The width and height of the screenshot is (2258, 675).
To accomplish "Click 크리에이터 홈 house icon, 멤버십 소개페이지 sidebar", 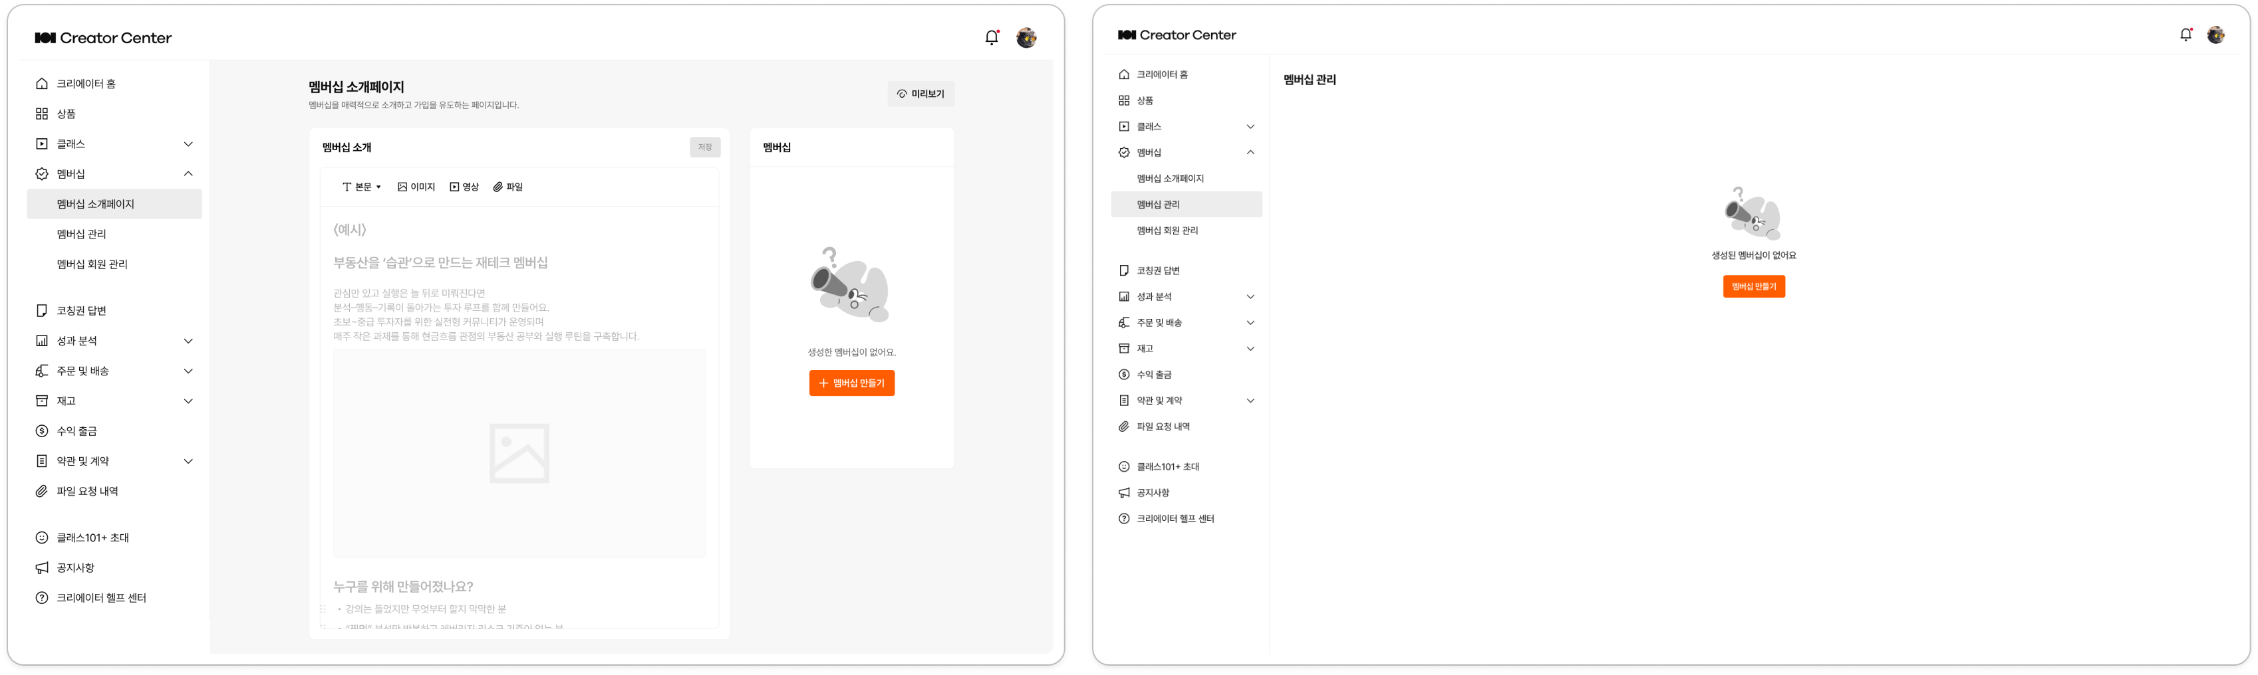I will pyautogui.click(x=41, y=83).
